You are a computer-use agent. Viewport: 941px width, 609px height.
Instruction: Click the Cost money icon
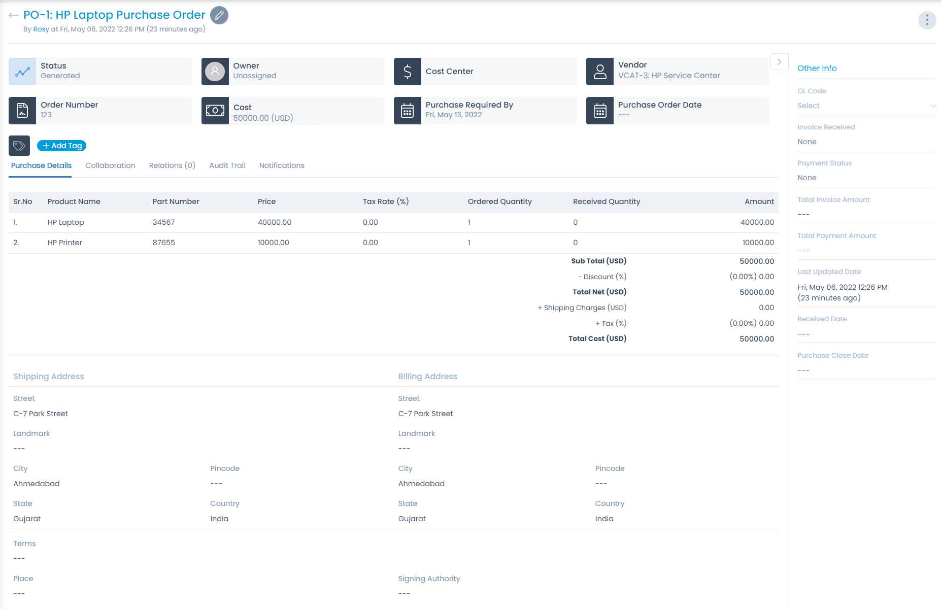(x=214, y=110)
